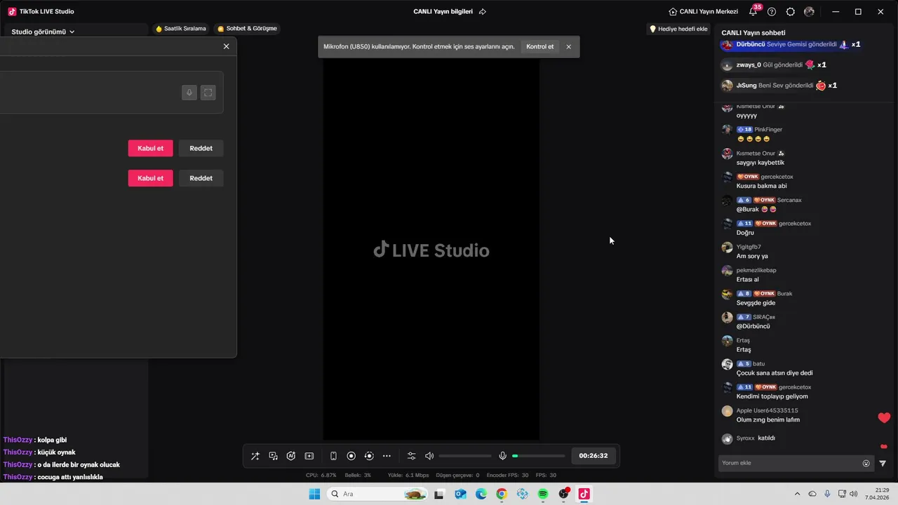This screenshot has height=505, width=898.
Task: Open the magic wand effects tool
Action: point(255,456)
